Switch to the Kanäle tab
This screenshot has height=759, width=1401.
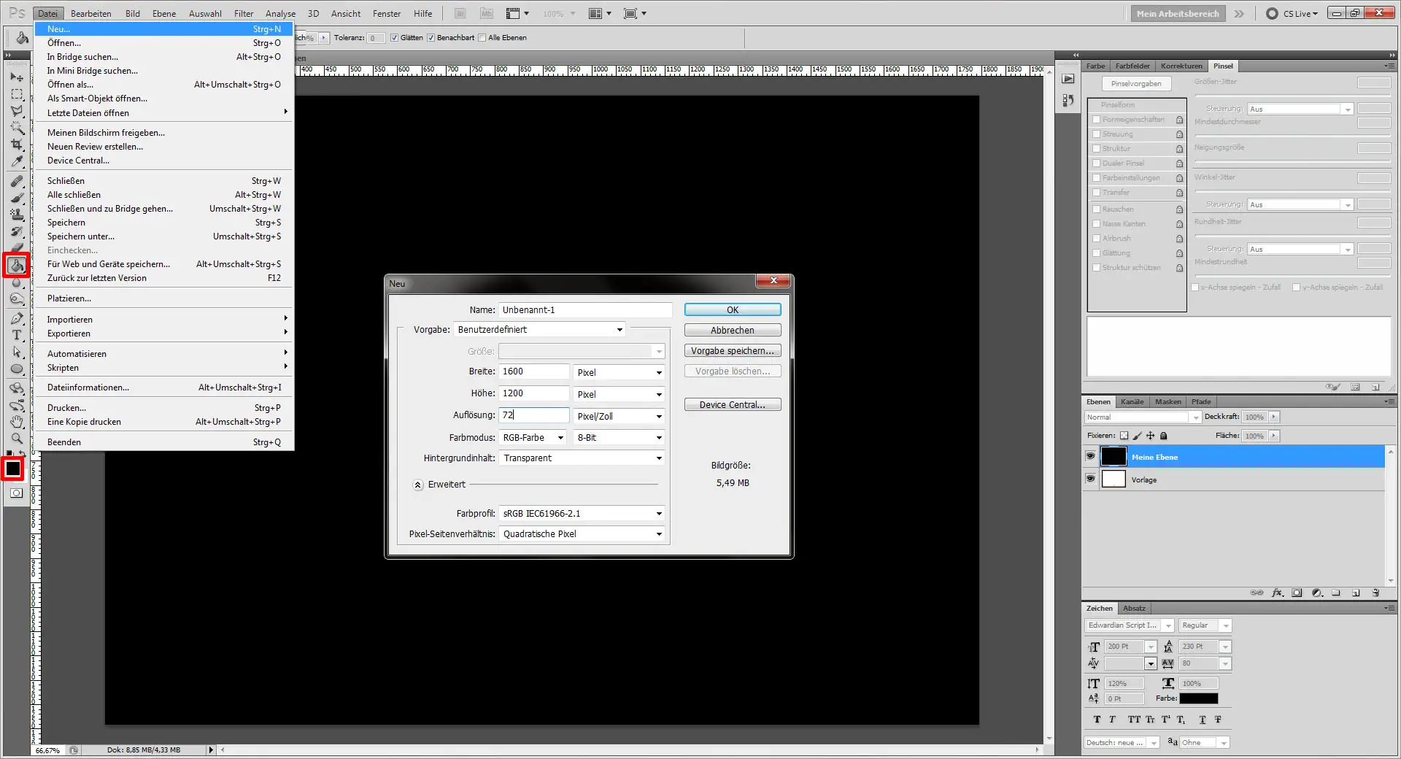click(x=1132, y=401)
